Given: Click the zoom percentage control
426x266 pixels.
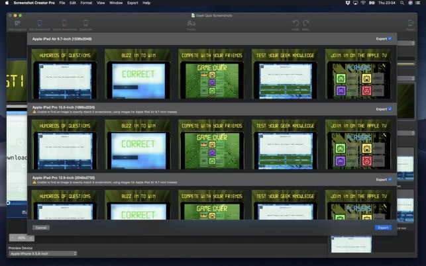Looking at the screenshot, I should pyautogui.click(x=22, y=238).
